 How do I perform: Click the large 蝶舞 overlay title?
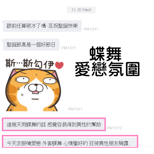click(105, 54)
